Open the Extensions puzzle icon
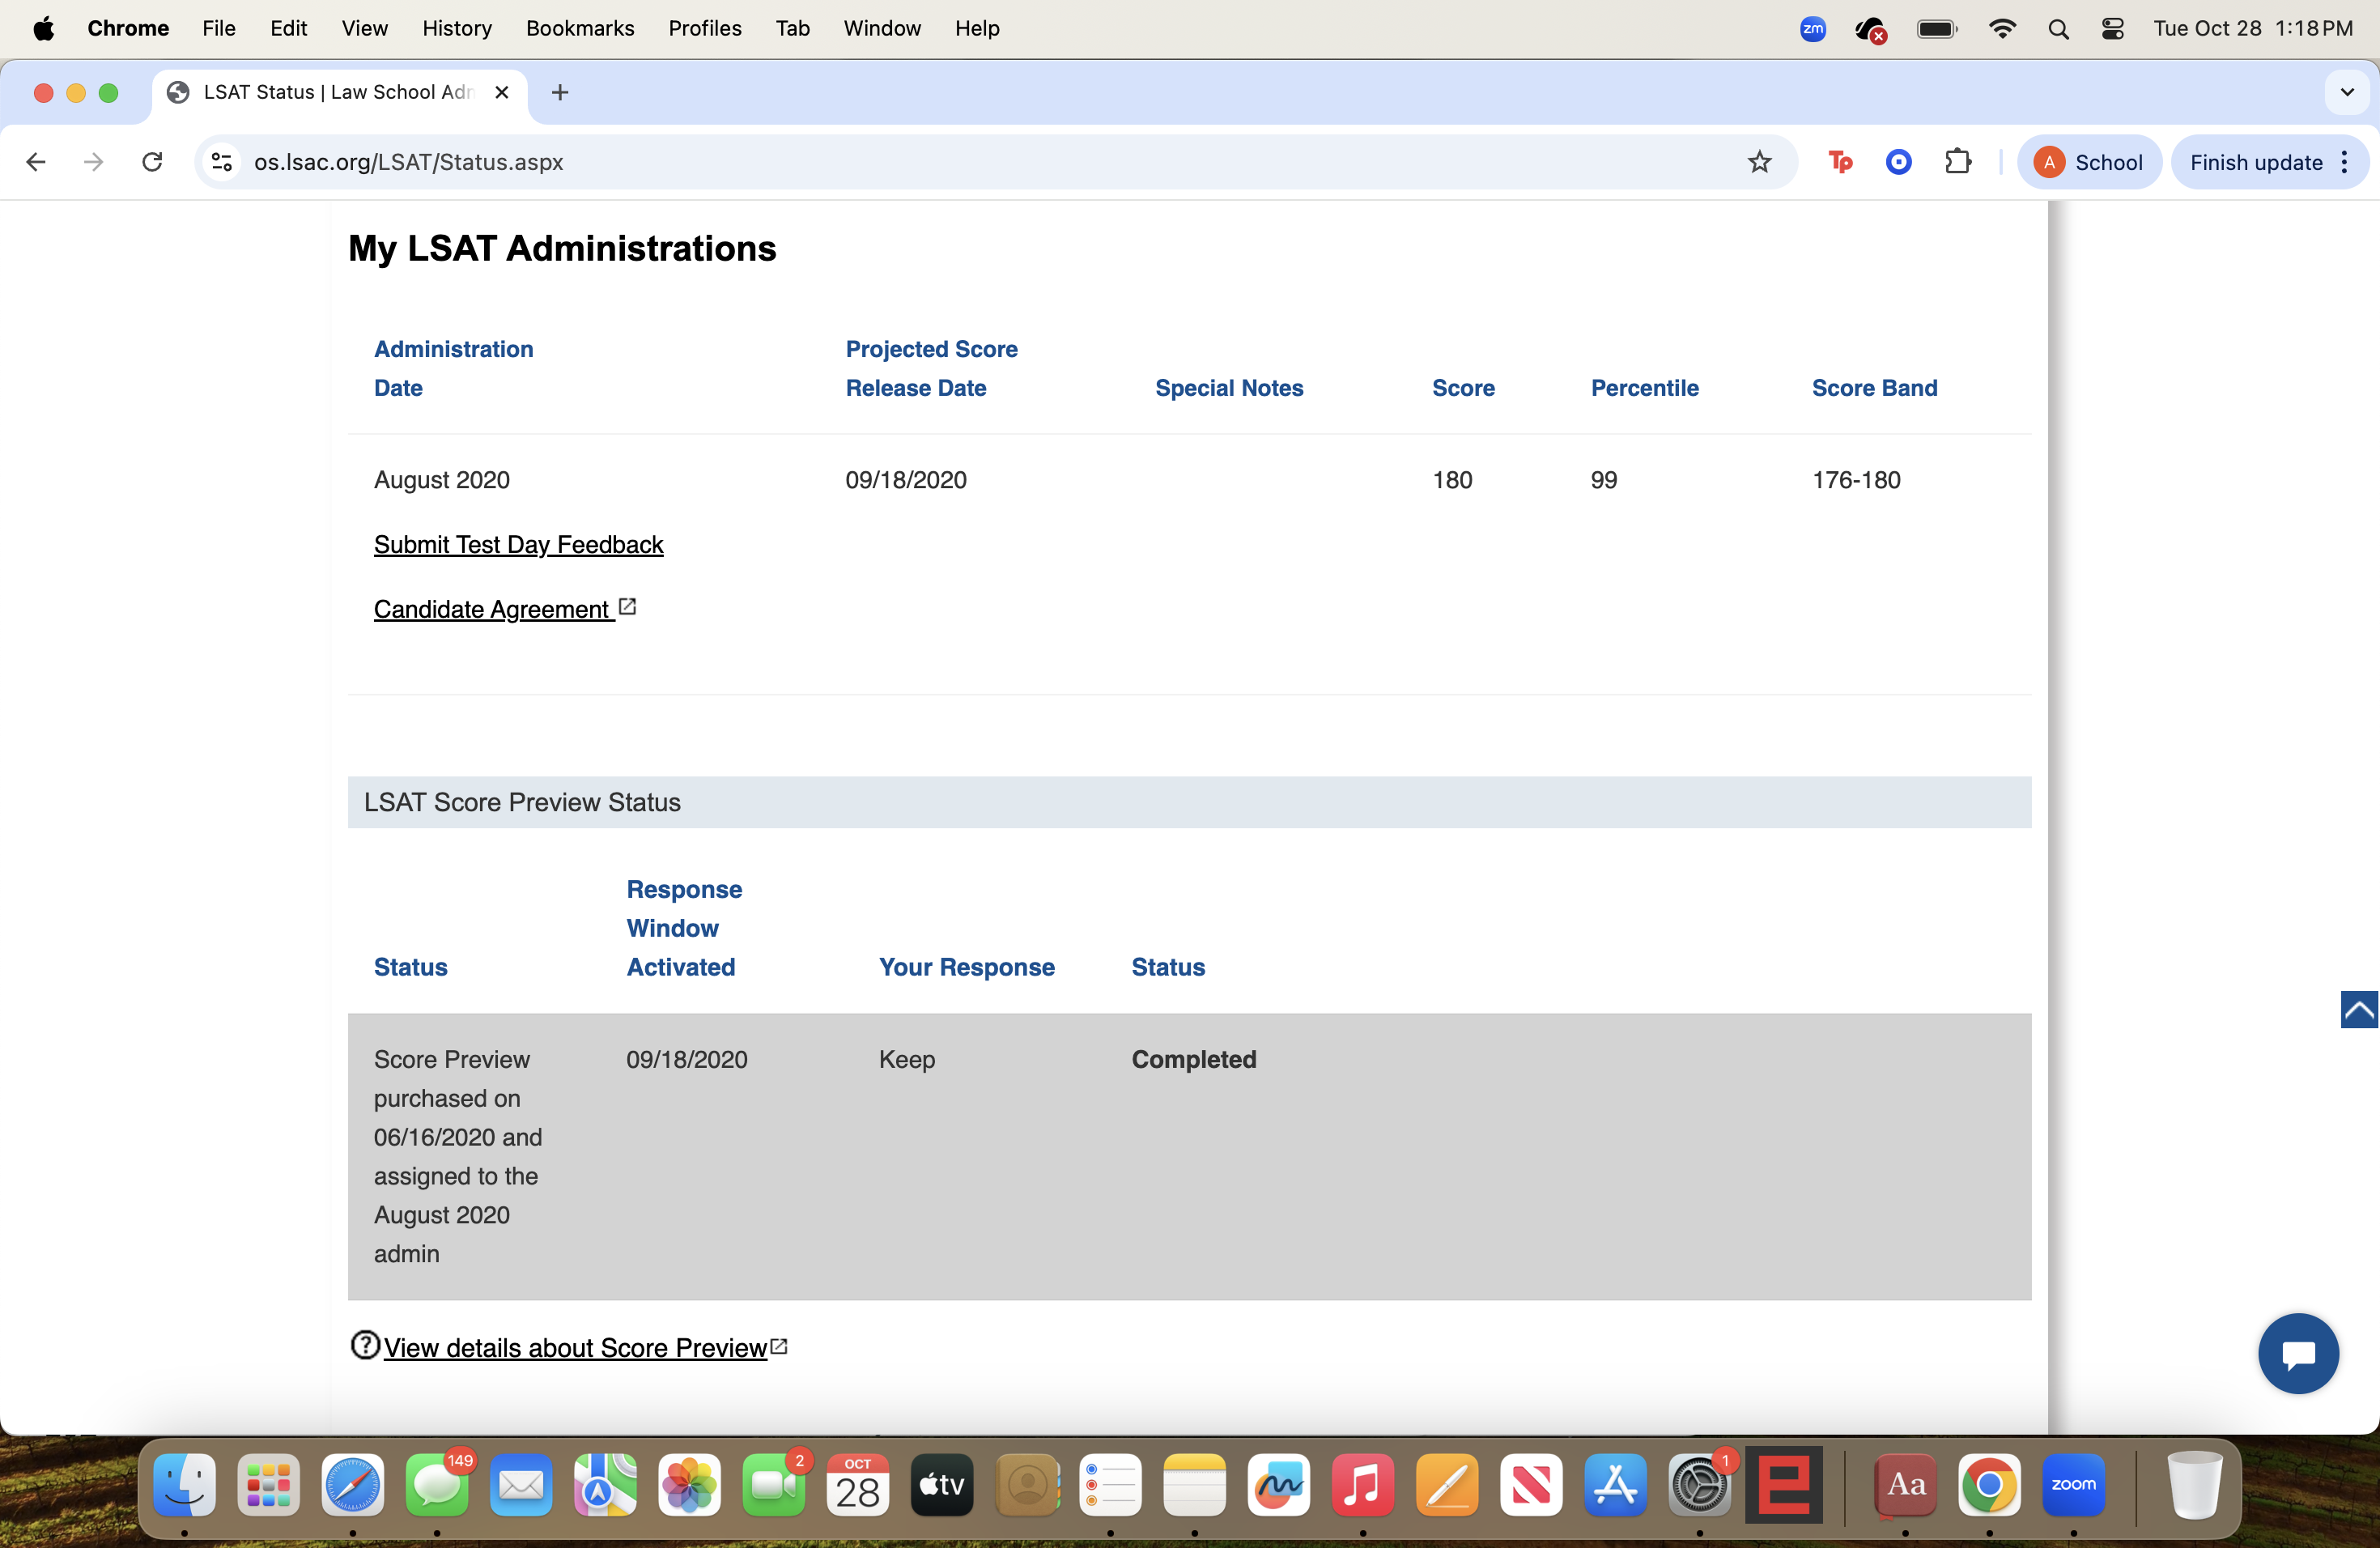The height and width of the screenshot is (1548, 2380). (1958, 162)
